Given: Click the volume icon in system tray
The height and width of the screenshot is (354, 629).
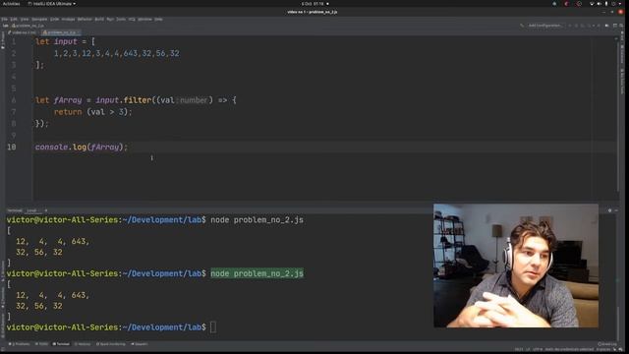Looking at the screenshot, I should (599, 4).
